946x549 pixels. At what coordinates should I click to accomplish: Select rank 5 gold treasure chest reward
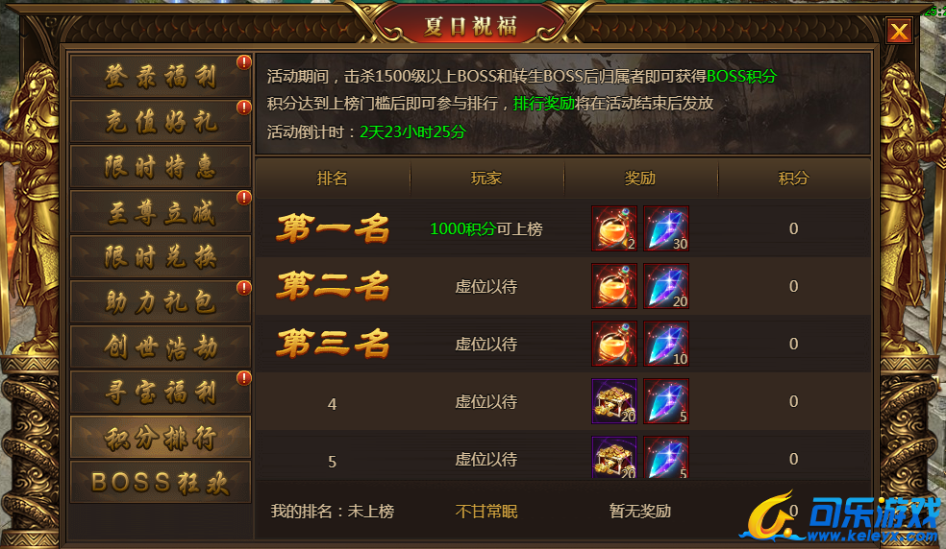pyautogui.click(x=614, y=458)
